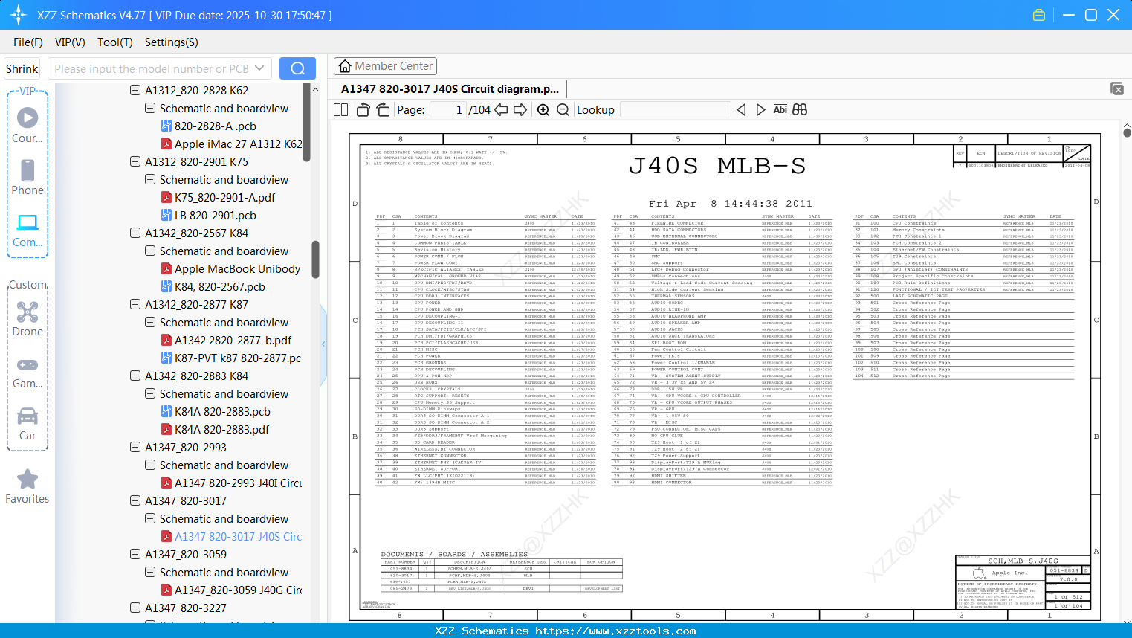
Task: Open the Tool(T) menu
Action: click(114, 42)
